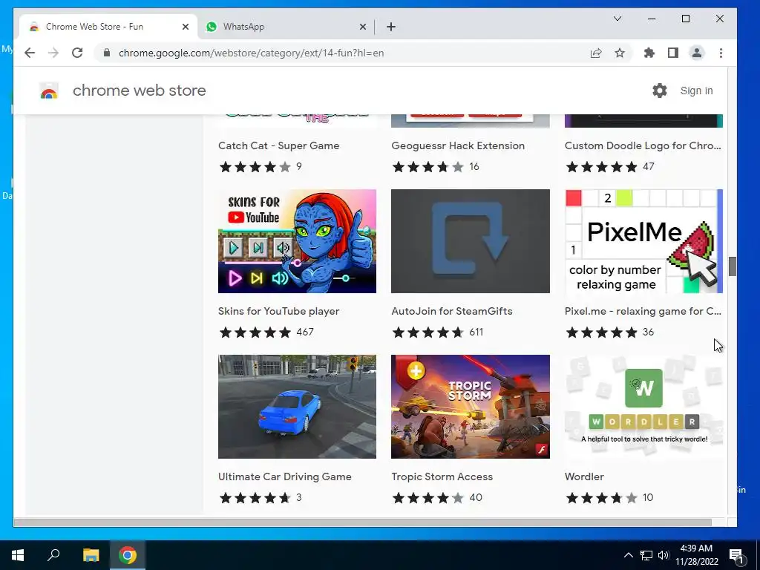Open the chrome web store title link
This screenshot has height=570, width=760.
(139, 91)
